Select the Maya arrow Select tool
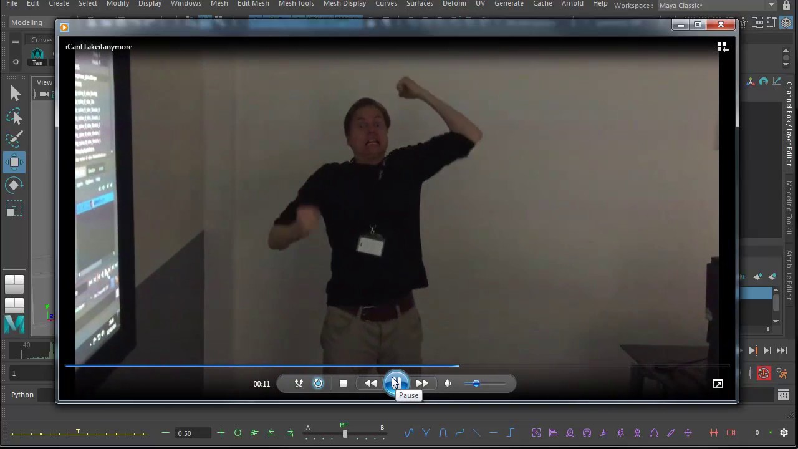 tap(15, 94)
